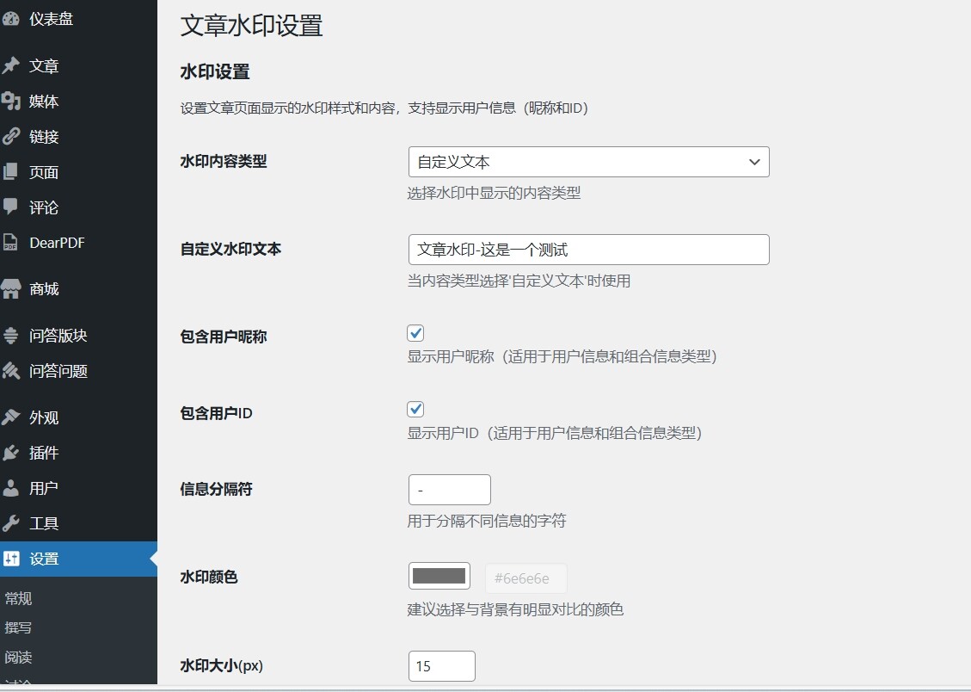Open the 商城 storefront icon
The image size is (971, 692).
pyautogui.click(x=11, y=289)
